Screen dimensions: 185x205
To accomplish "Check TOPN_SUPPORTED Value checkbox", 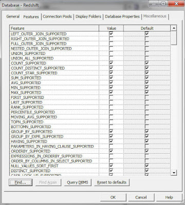I will 111,122.
